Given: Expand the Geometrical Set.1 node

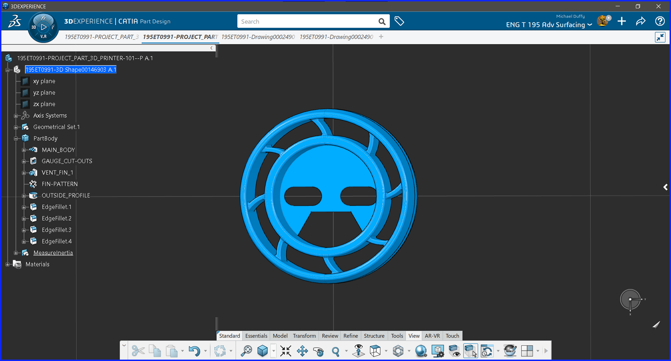Looking at the screenshot, I should 16,127.
